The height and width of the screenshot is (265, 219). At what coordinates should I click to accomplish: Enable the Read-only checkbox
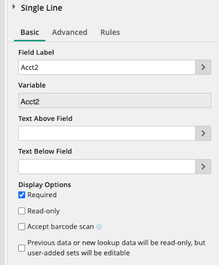click(x=22, y=211)
